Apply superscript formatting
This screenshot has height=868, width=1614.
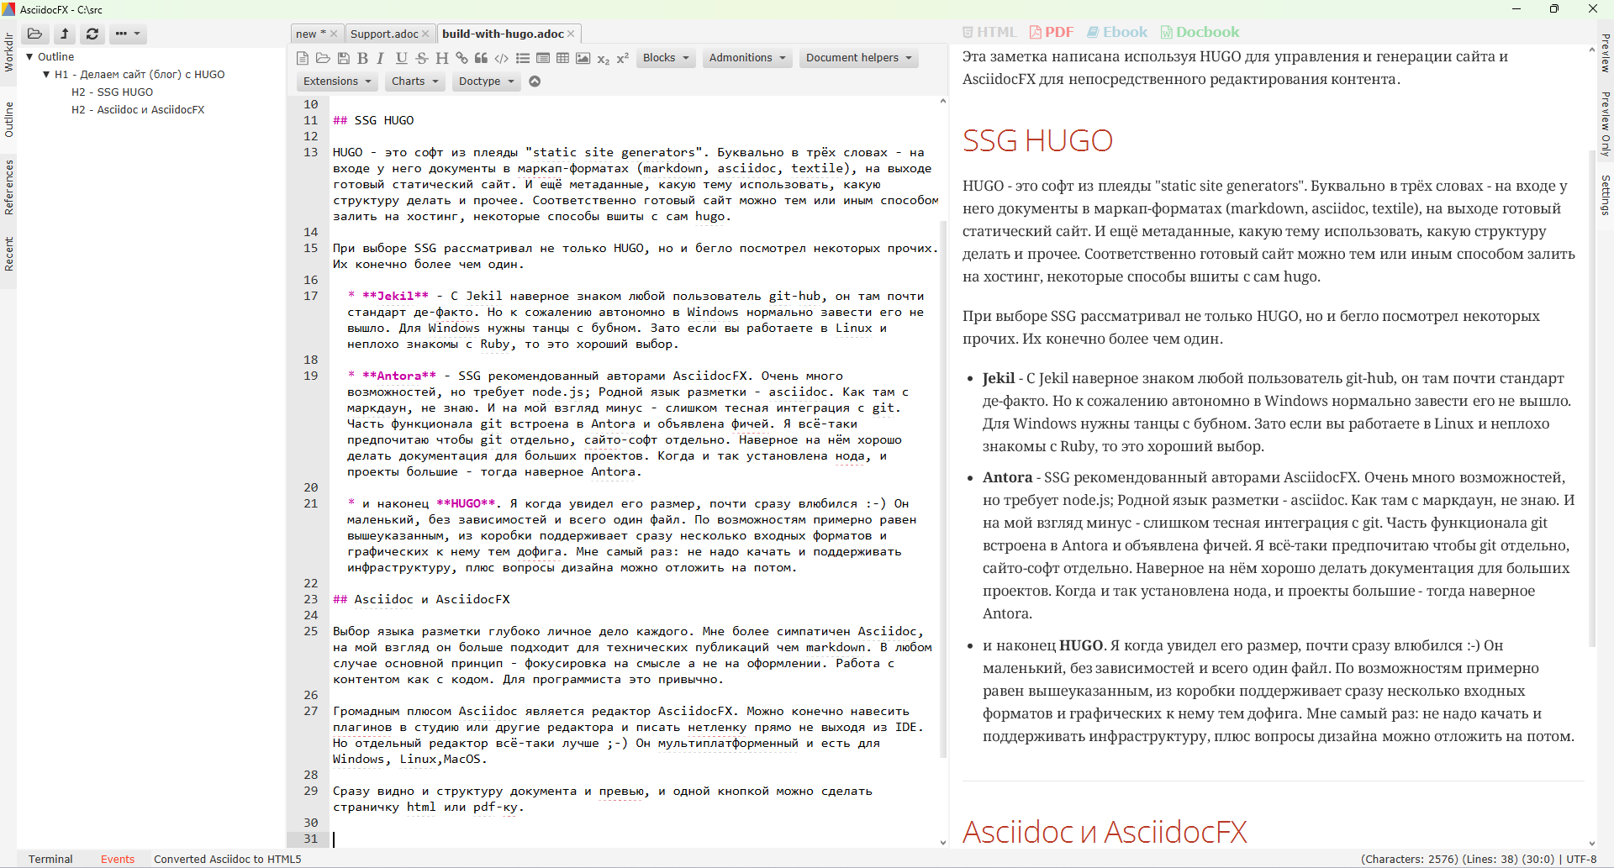[623, 58]
